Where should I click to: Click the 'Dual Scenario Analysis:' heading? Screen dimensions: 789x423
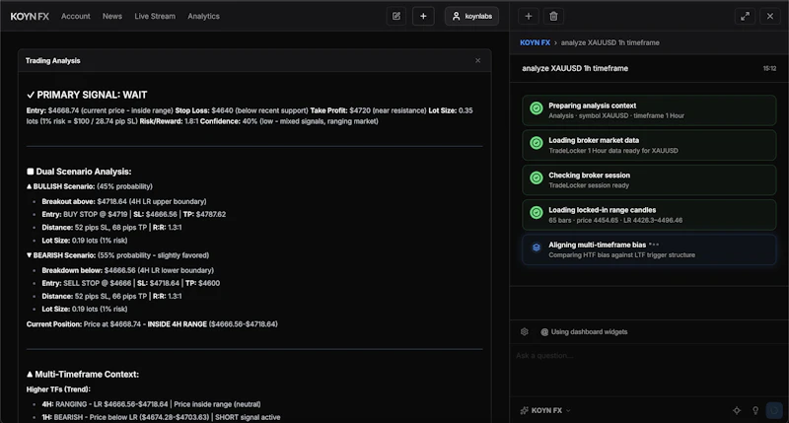pyautogui.click(x=84, y=172)
